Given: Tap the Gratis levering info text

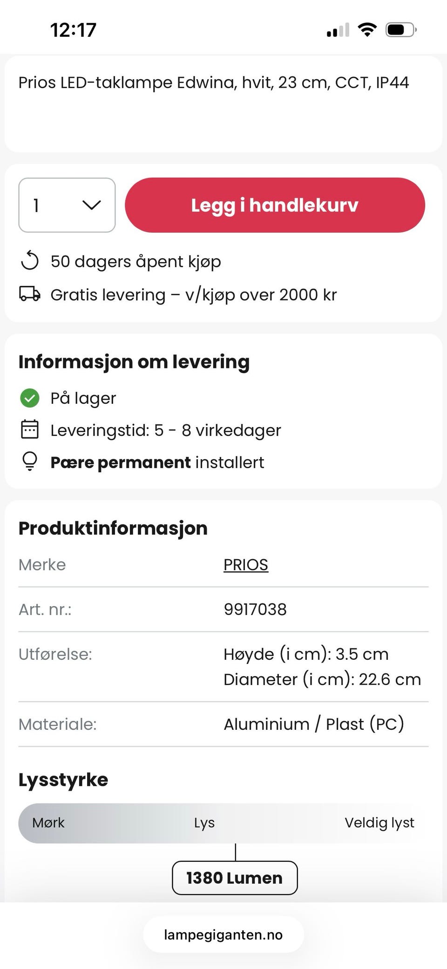Looking at the screenshot, I should click(193, 295).
